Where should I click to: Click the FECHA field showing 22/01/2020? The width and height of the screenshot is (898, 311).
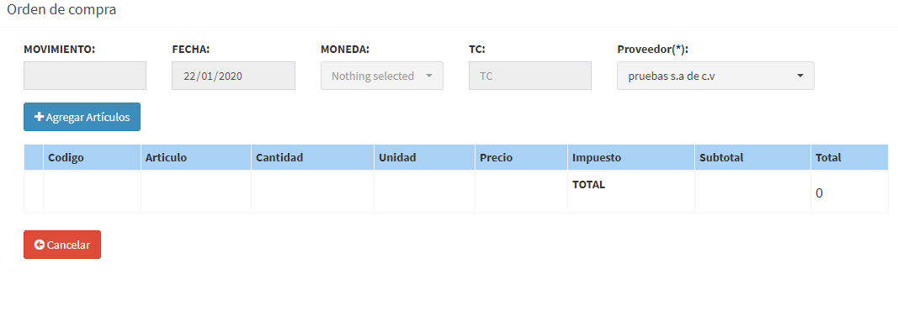[233, 76]
